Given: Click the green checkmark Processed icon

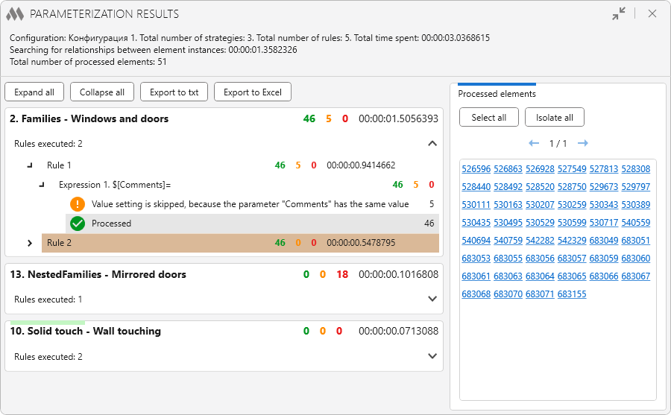Looking at the screenshot, I should coord(78,224).
